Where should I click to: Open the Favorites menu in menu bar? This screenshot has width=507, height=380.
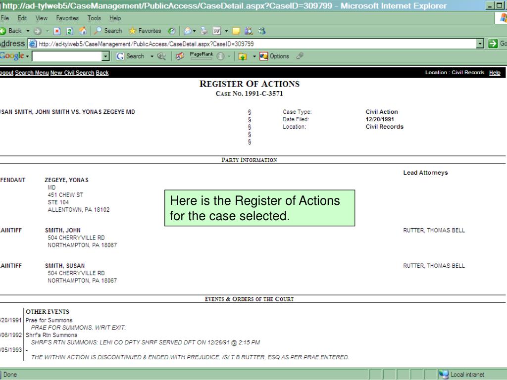point(67,18)
